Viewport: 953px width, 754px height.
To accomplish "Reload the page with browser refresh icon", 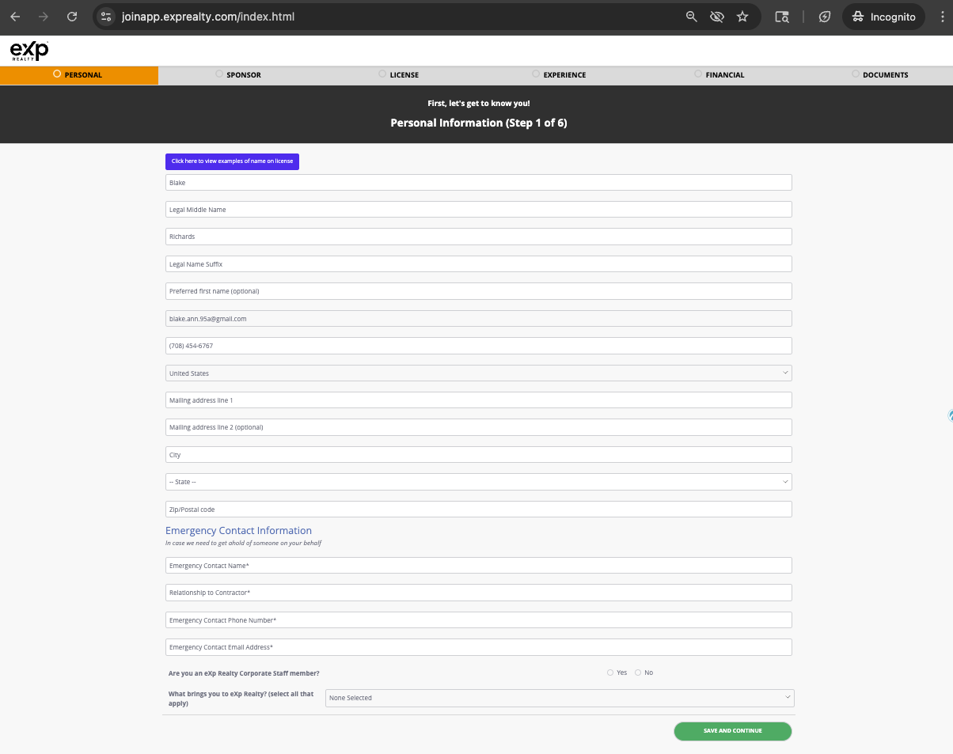I will coord(72,17).
